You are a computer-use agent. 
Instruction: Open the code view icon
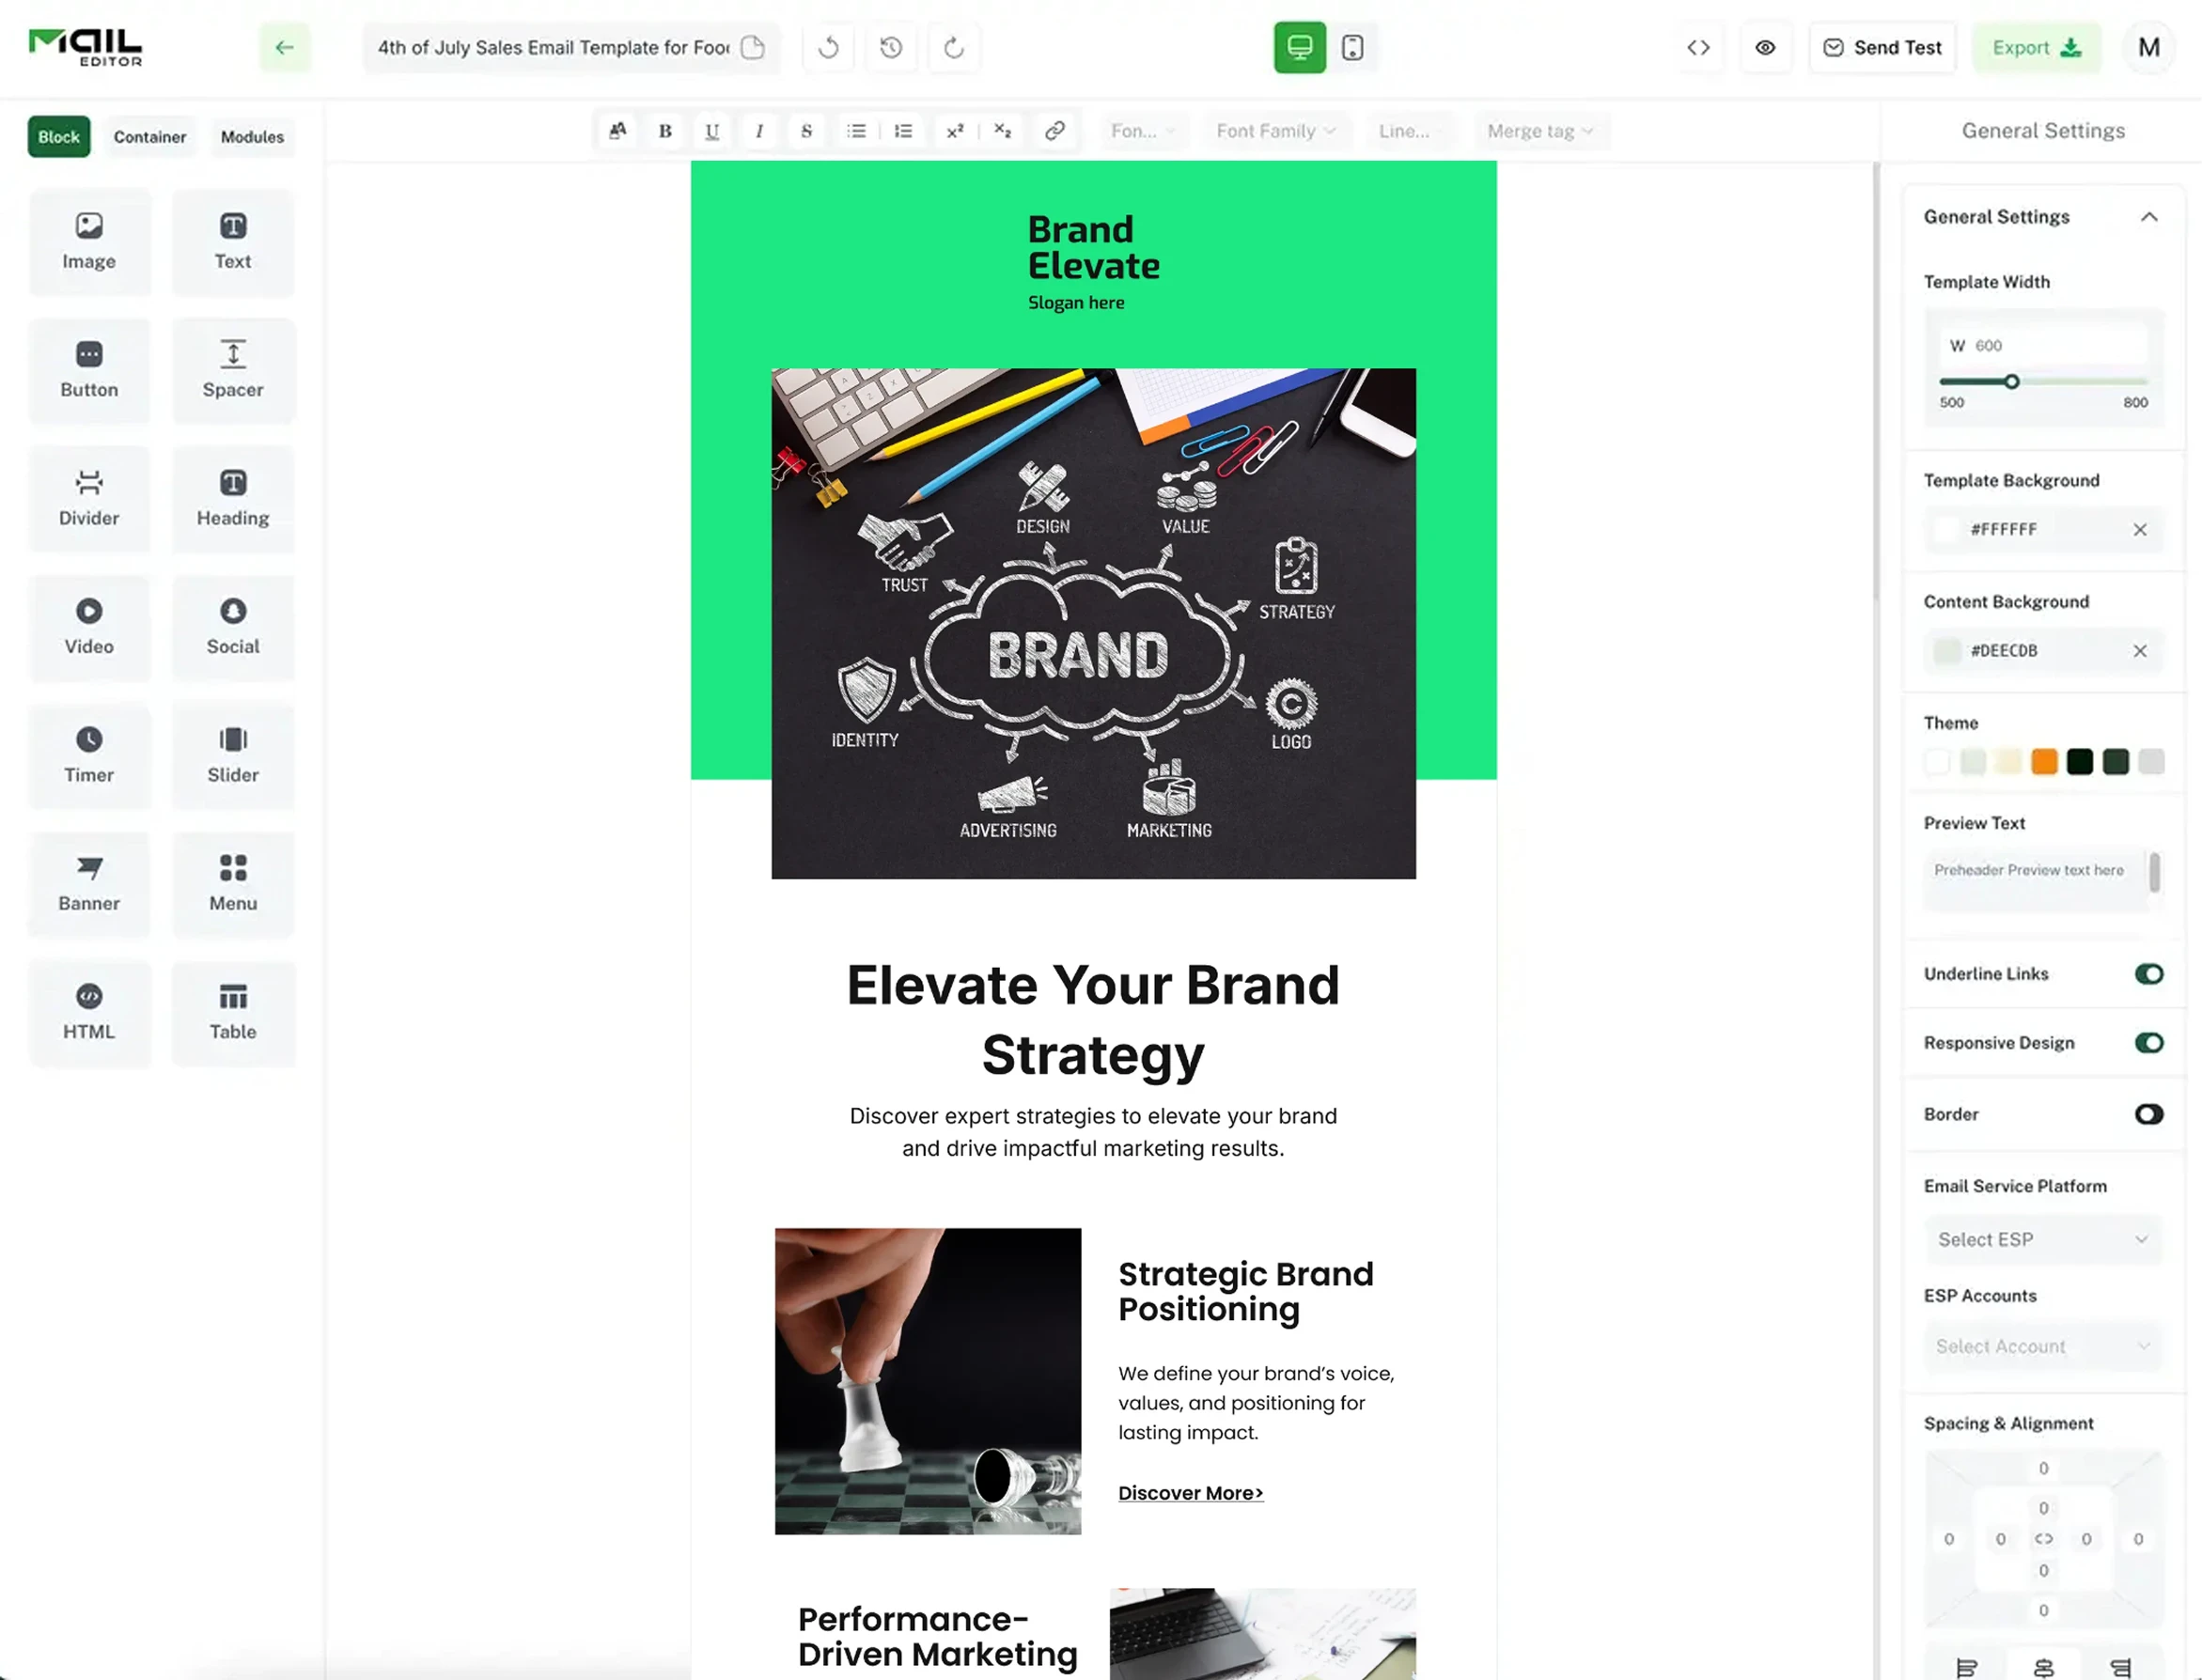tap(1698, 47)
